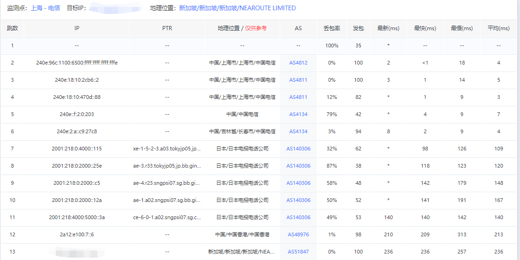Image resolution: width=520 pixels, height=260 pixels.
Task: Open AS140306 link in hop 10 row
Action: 298,200
